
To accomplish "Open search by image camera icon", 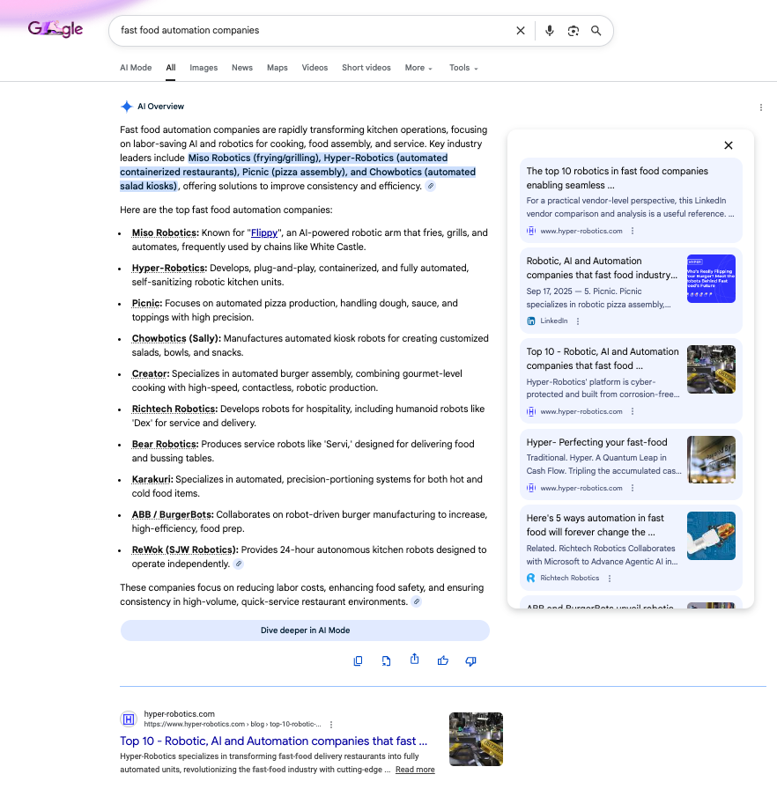I will [x=573, y=31].
